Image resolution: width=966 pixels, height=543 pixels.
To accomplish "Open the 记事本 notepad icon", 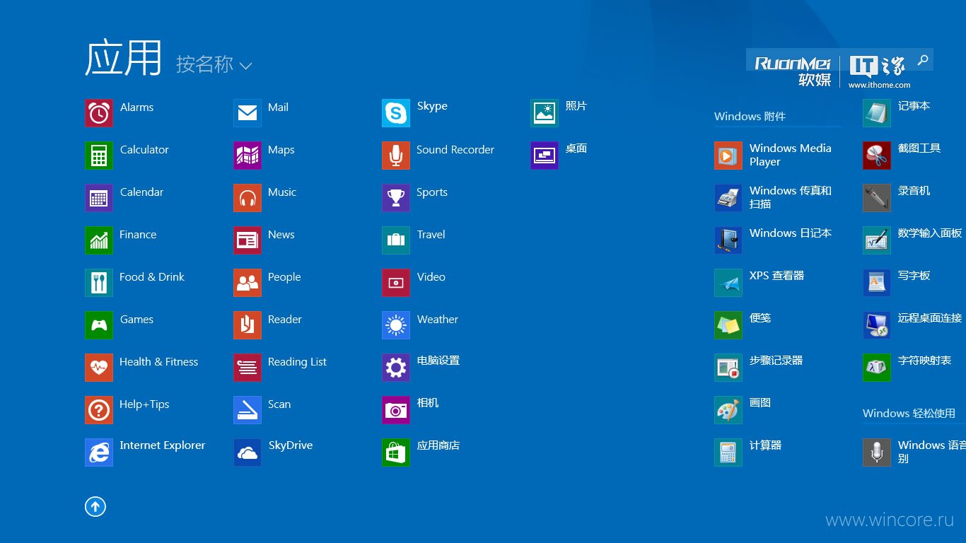I will [x=877, y=113].
